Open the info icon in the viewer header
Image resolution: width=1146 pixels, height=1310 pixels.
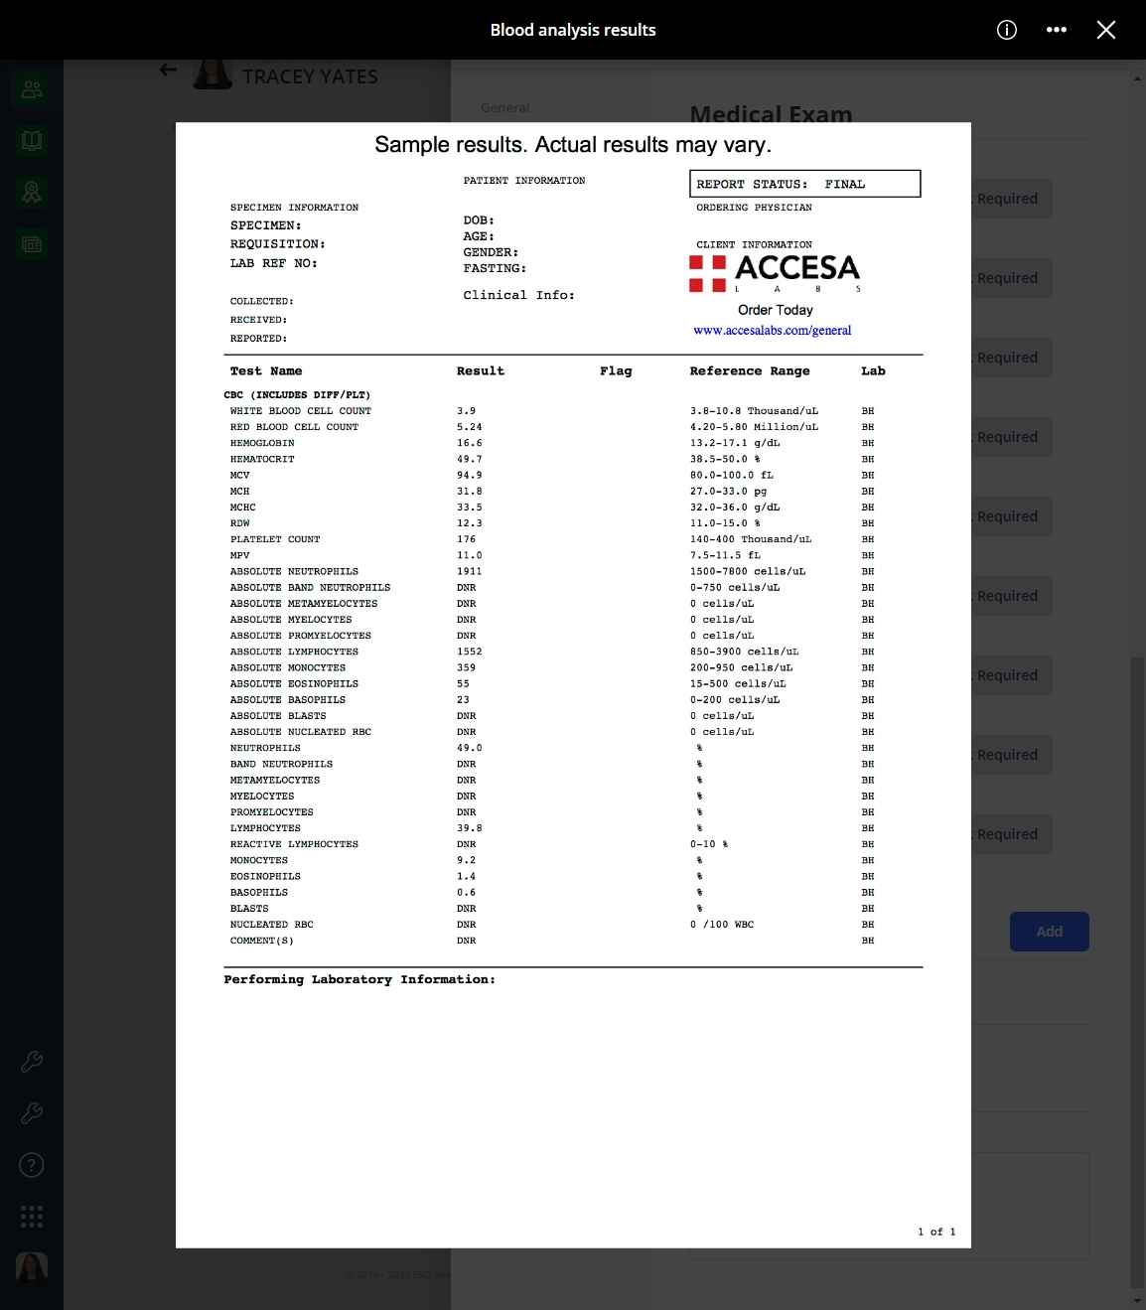[x=1007, y=30]
